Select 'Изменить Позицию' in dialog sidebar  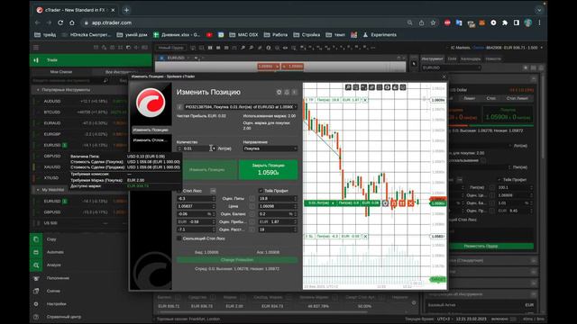pyautogui.click(x=151, y=130)
